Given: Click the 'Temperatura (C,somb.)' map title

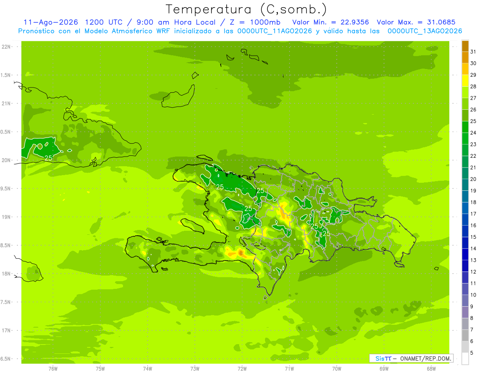Looking at the screenshot, I should tap(246, 9).
